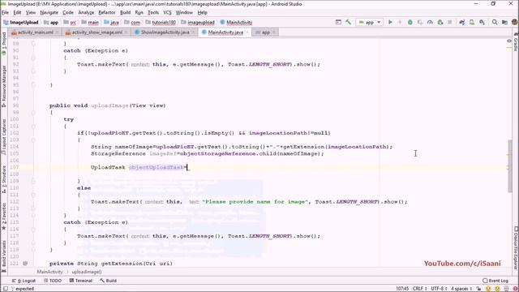Click the lock read-only icon in status bar
The image size is (519, 292).
tap(479, 289)
